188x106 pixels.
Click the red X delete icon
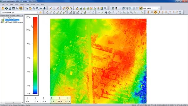[58, 8]
